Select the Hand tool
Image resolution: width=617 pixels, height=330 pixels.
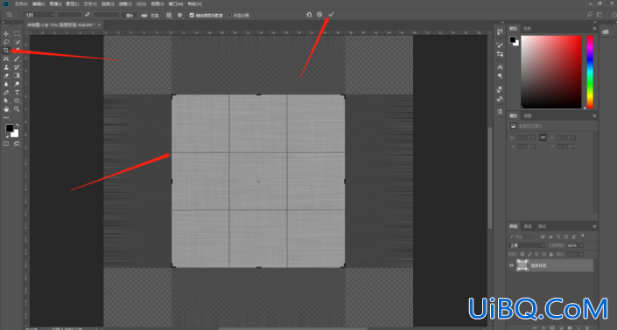click(6, 109)
